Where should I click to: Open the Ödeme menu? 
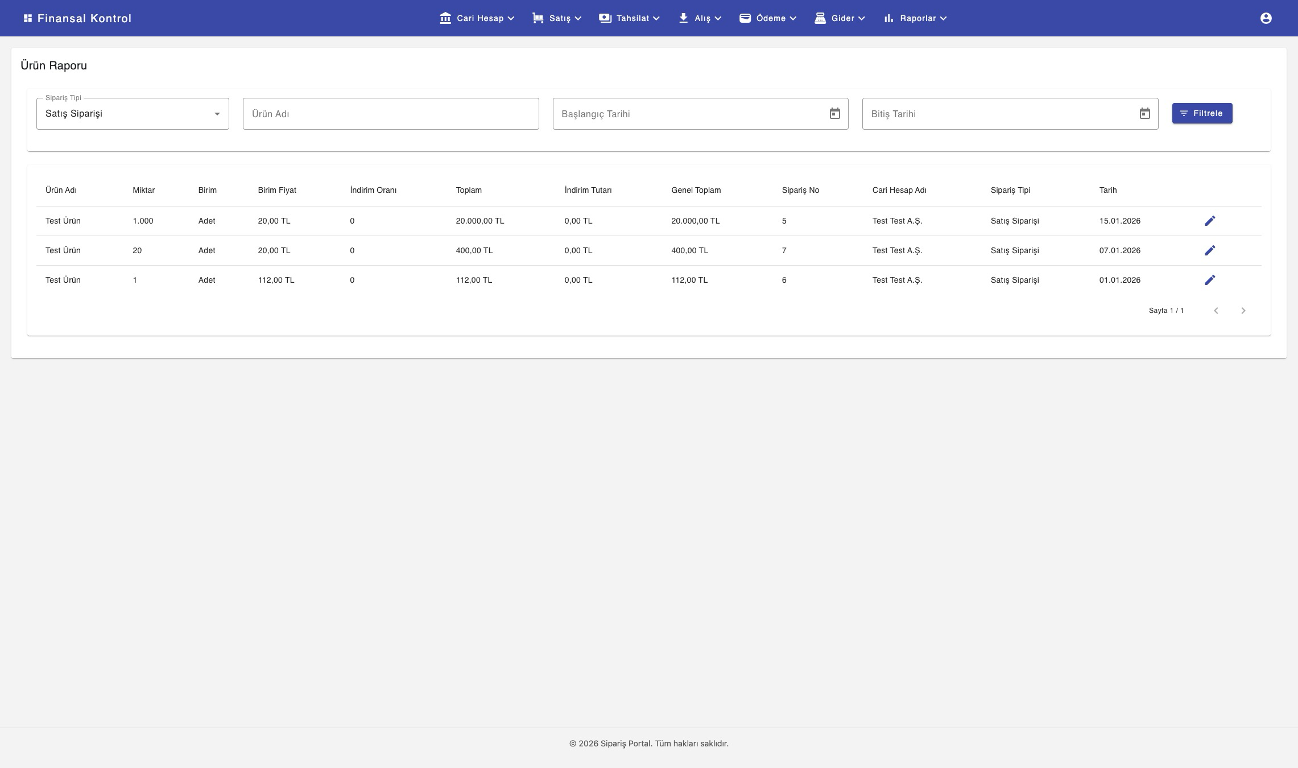pos(768,18)
